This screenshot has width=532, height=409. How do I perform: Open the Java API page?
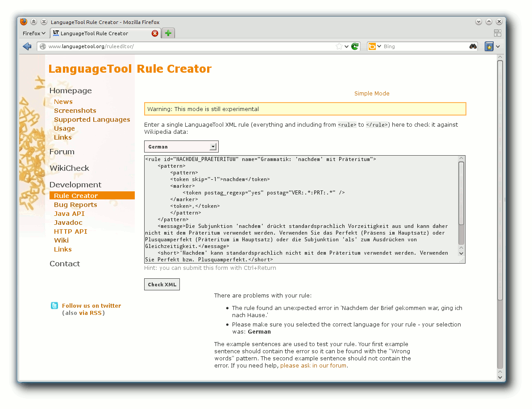tap(69, 214)
